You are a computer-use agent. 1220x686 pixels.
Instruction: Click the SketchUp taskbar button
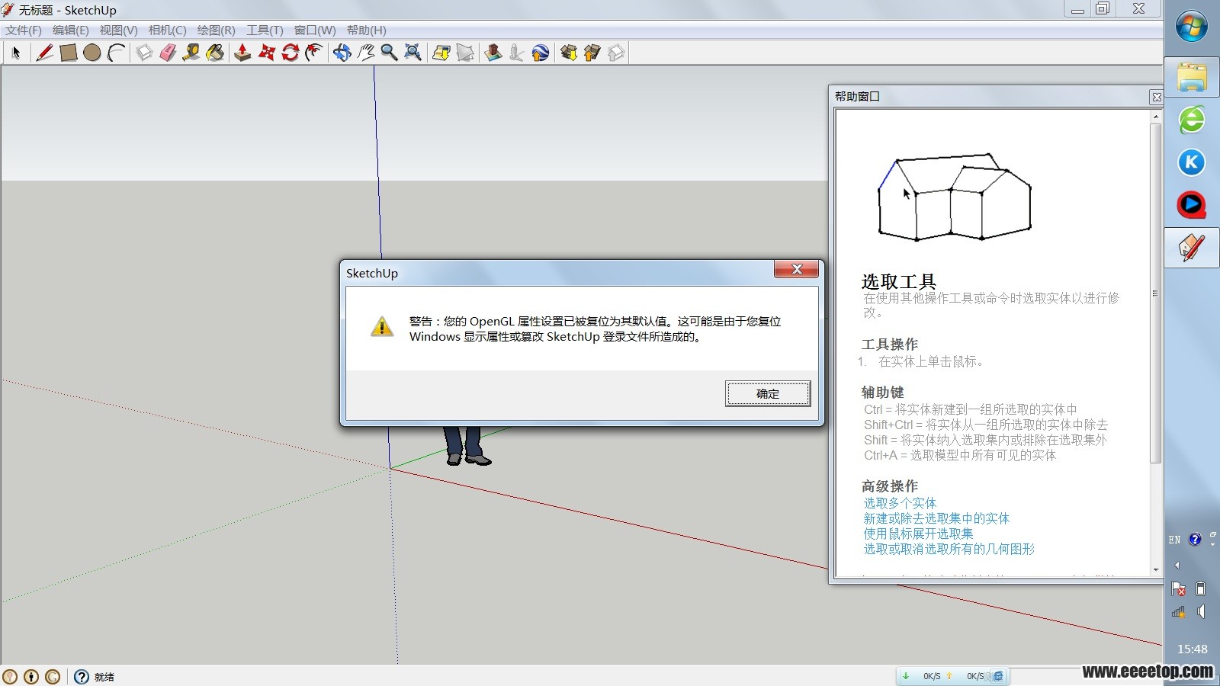(1192, 248)
